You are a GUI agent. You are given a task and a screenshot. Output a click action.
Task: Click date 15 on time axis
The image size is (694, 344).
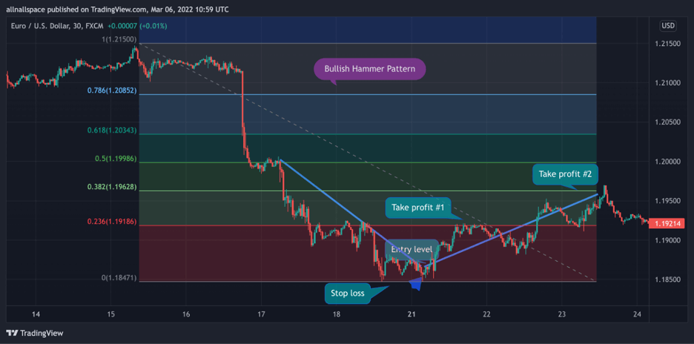click(110, 315)
